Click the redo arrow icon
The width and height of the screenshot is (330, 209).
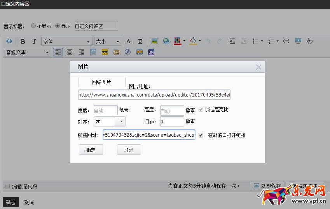point(220,41)
